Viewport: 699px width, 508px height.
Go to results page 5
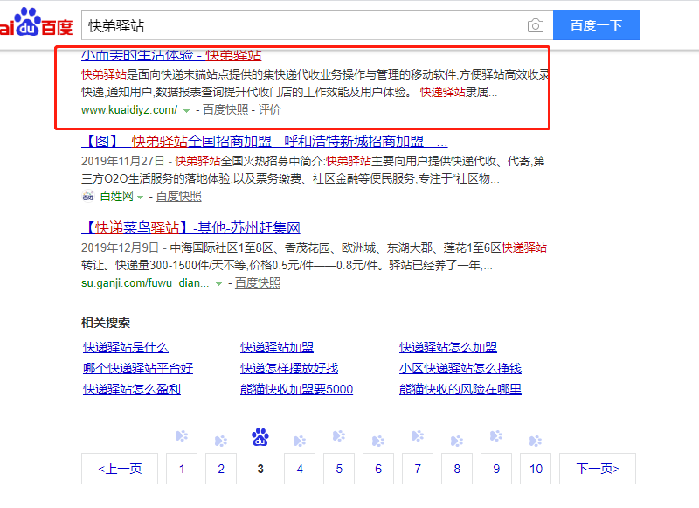(x=339, y=469)
